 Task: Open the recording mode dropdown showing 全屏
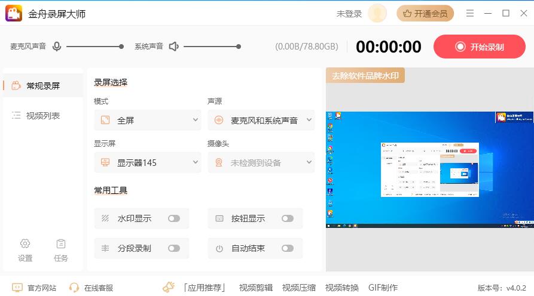(x=147, y=120)
